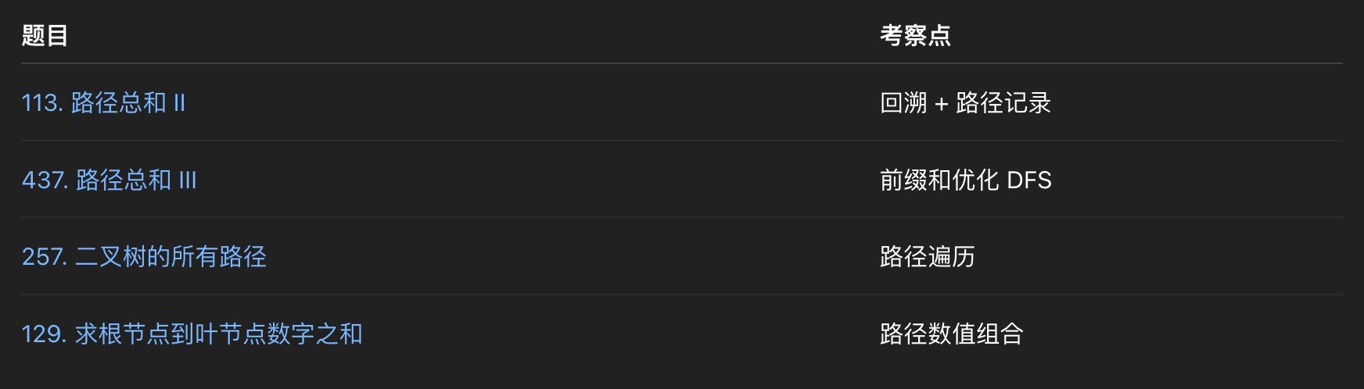1364x389 pixels.
Task: Click the word DFS in the 437 row
Action: click(1028, 180)
